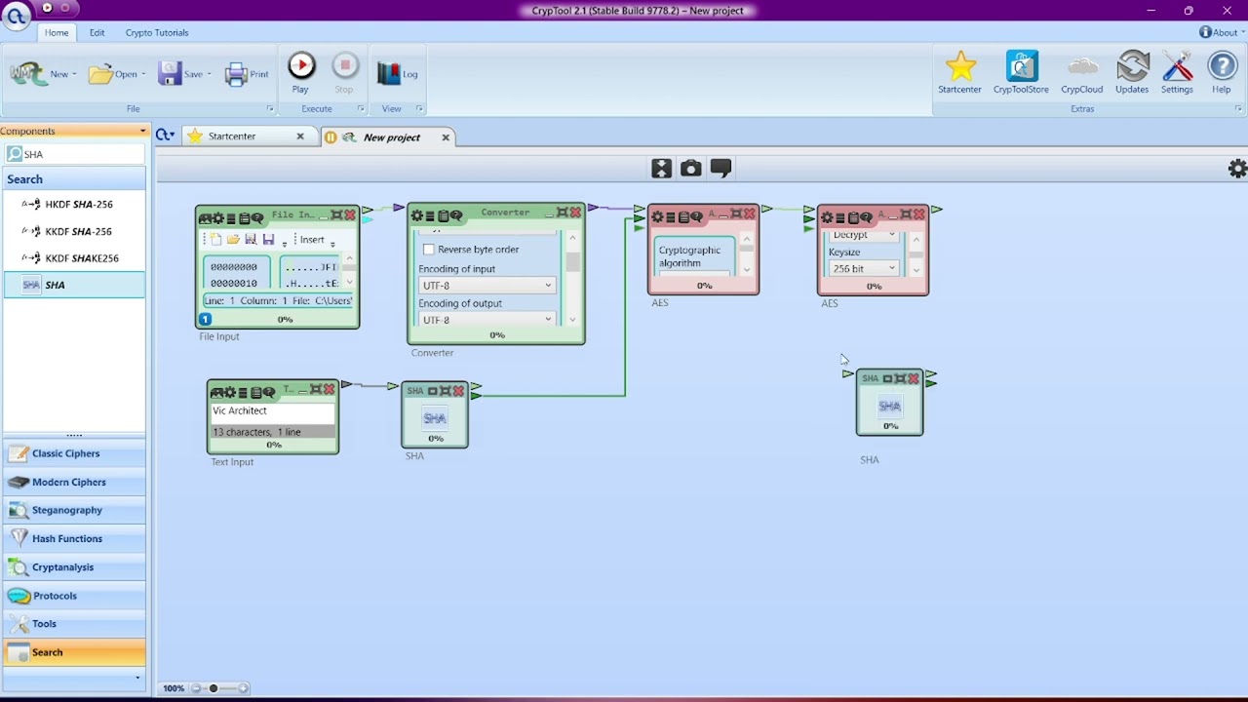Image resolution: width=1248 pixels, height=702 pixels.
Task: Take a workspace snapshot with the camera icon
Action: pos(690,169)
